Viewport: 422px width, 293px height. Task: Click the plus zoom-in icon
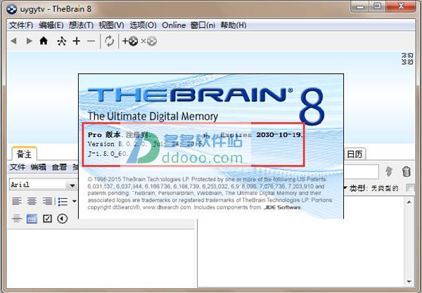(x=77, y=41)
